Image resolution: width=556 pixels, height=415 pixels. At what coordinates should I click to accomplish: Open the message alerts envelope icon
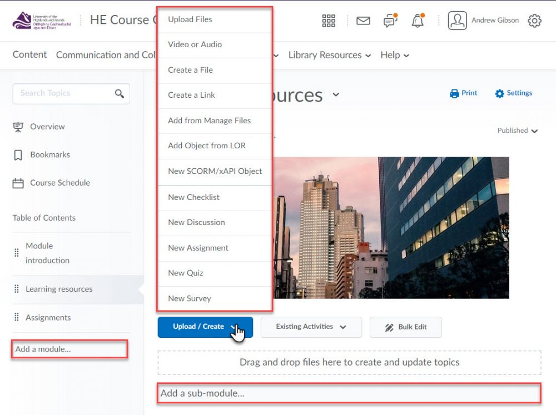(363, 21)
